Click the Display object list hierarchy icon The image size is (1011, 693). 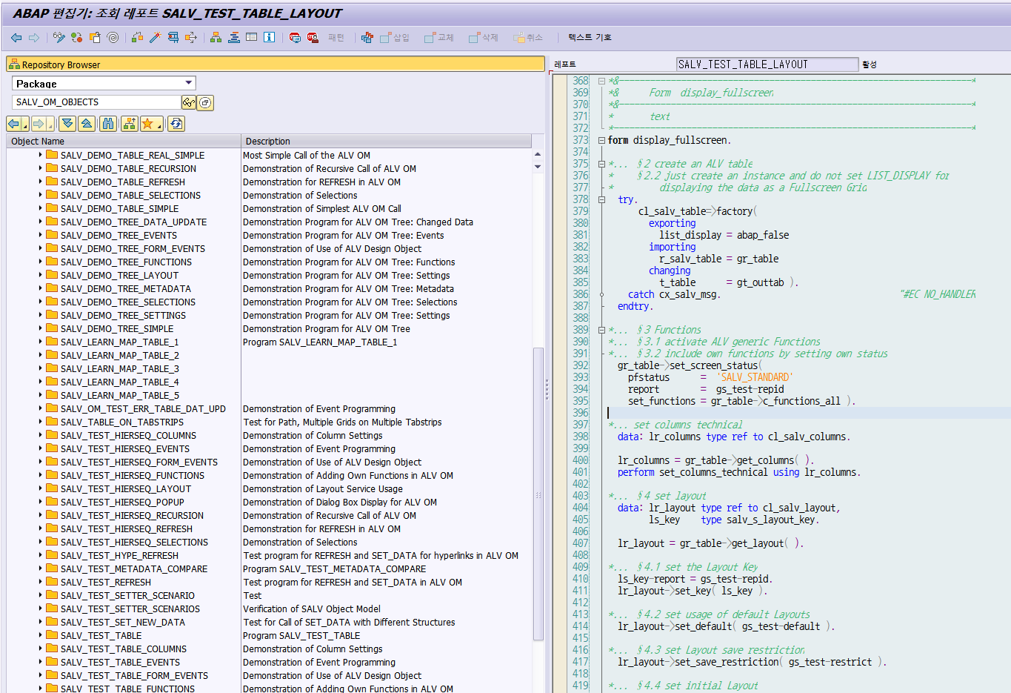216,37
